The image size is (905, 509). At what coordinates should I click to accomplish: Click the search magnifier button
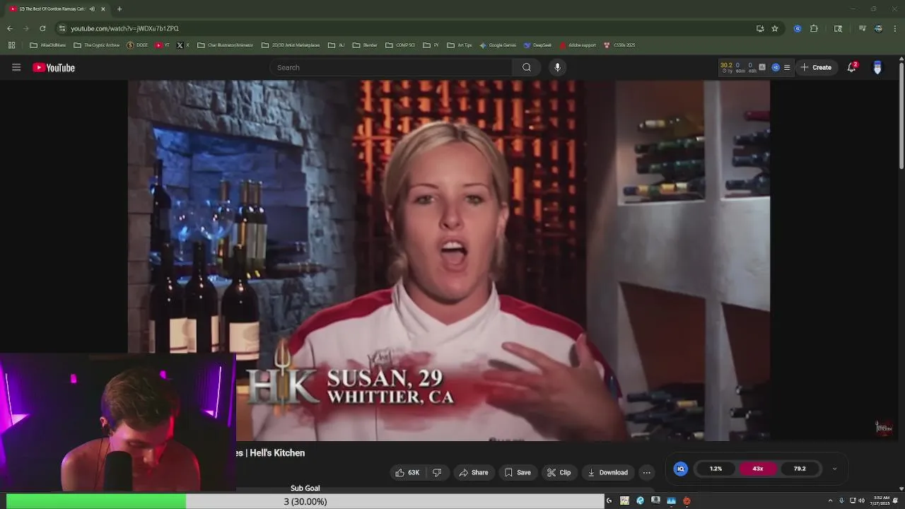coord(527,67)
